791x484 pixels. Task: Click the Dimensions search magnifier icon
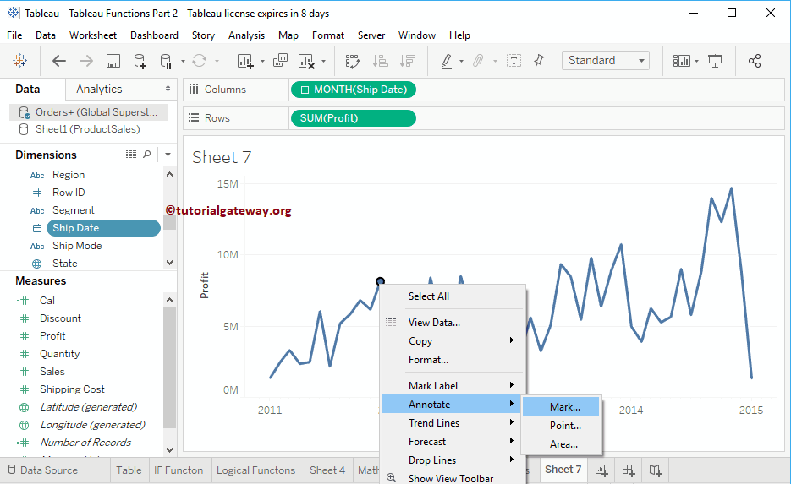[147, 154]
